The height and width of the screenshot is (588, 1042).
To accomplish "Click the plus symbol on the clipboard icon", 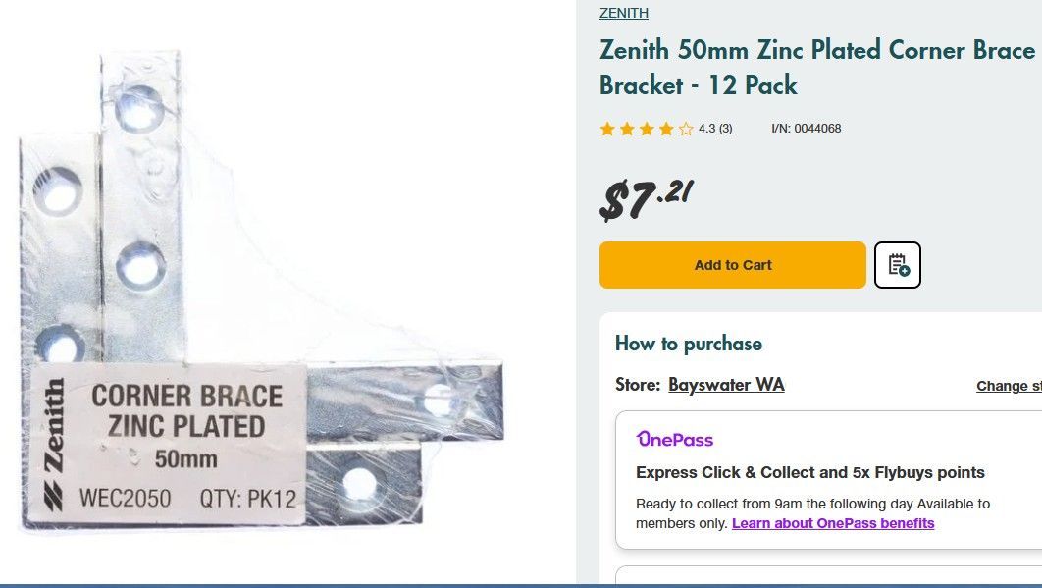I will coord(905,272).
